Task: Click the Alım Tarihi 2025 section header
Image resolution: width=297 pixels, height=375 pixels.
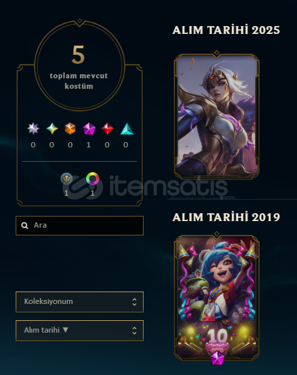Action: point(226,30)
